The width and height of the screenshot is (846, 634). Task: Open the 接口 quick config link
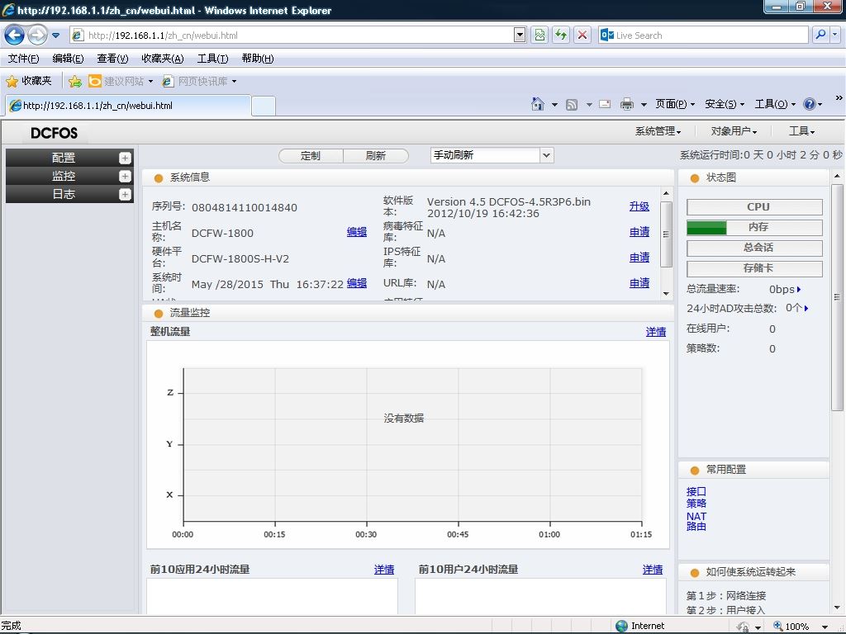[696, 492]
